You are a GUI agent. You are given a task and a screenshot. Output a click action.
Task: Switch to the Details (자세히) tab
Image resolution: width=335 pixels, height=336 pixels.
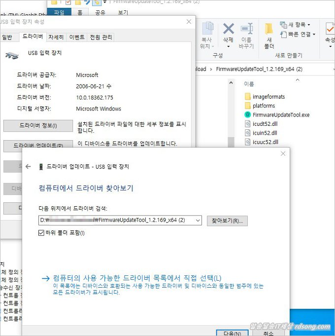click(56, 37)
